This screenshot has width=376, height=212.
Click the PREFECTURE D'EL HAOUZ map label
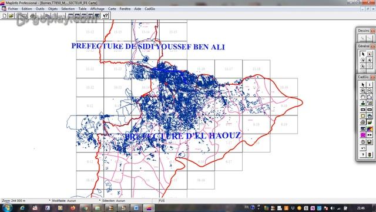[183, 136]
